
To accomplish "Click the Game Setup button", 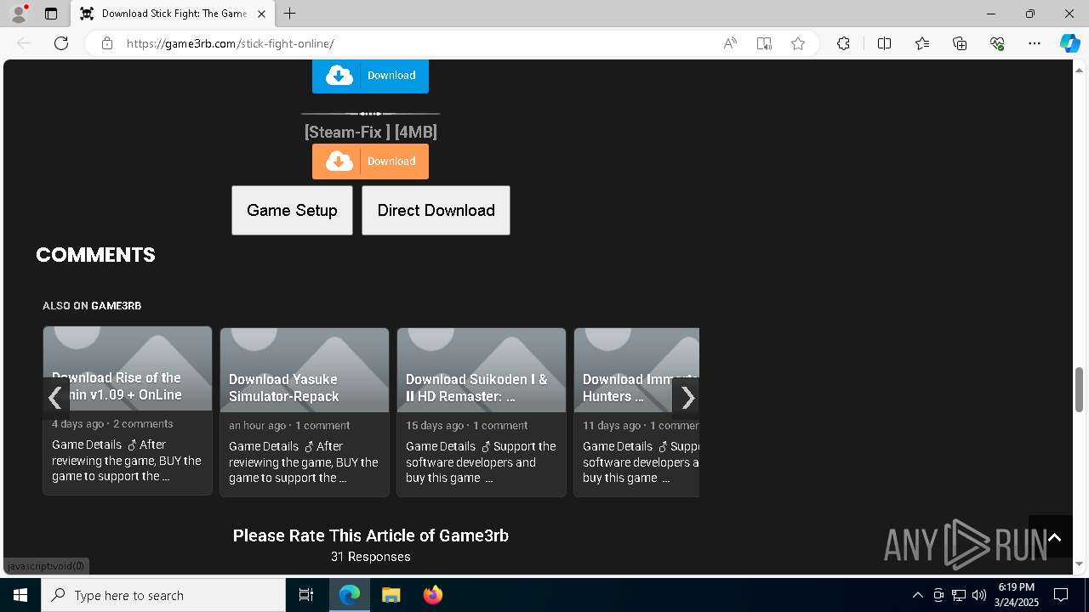I will [292, 210].
